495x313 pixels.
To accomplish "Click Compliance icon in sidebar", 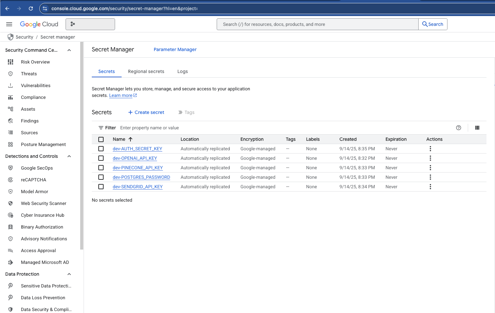I will coord(10,97).
